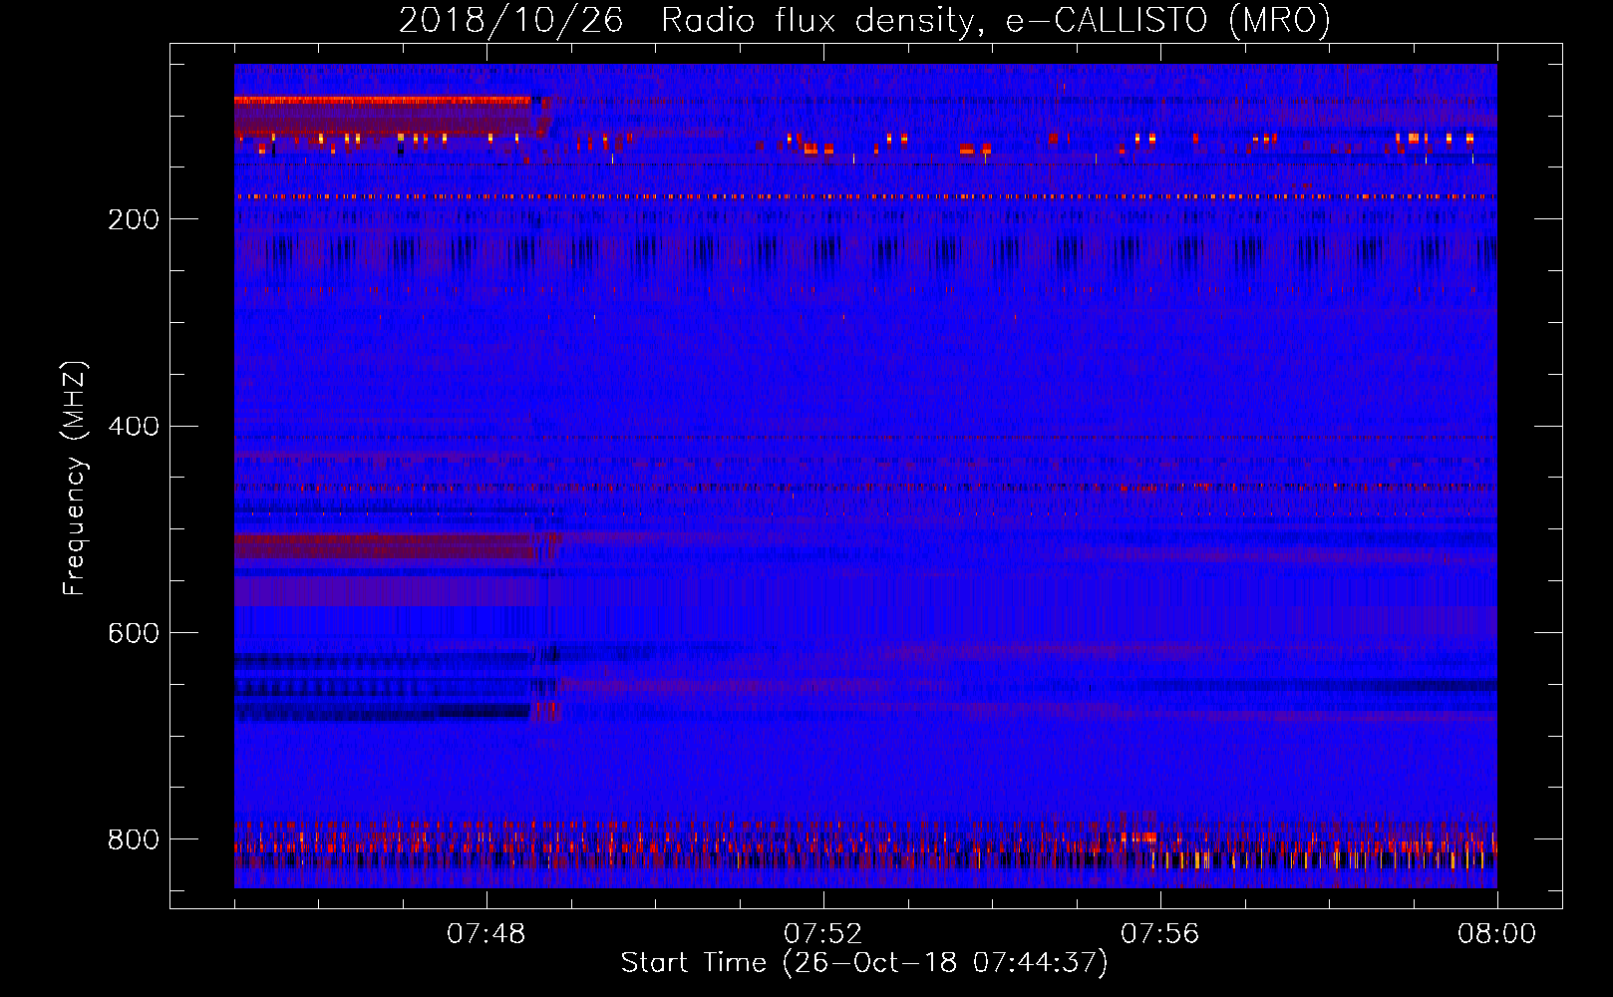Click the 08:00 time tick label
1613x997 pixels.
click(x=1497, y=934)
